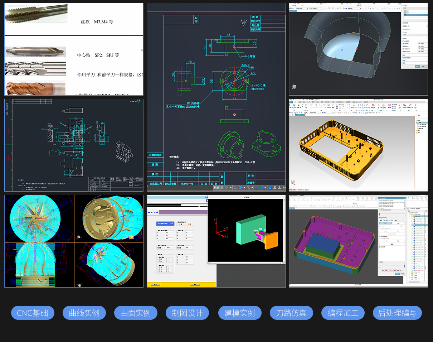Screen dimensions: 433x342
Task: Click the 确定 button in the through-curves dialog
Action: [418, 67]
